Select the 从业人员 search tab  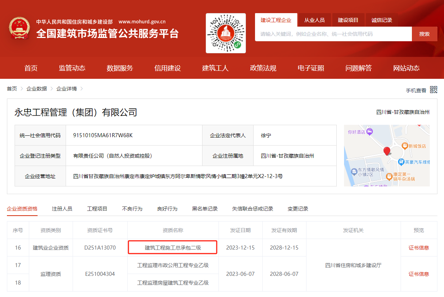coord(314,20)
